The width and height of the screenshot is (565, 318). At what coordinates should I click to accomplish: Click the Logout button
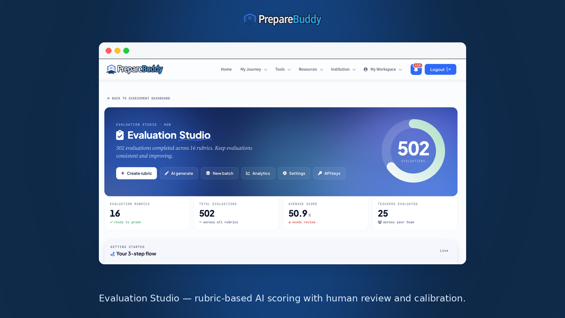click(x=440, y=70)
